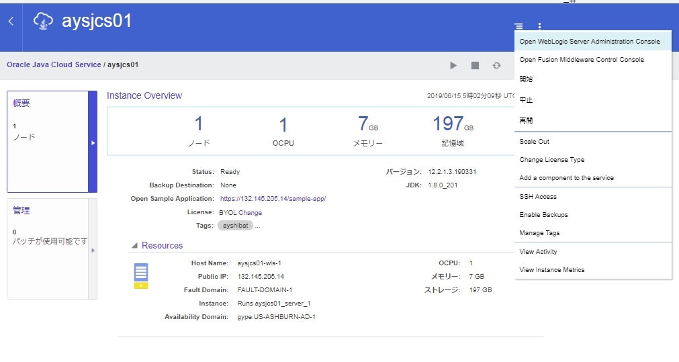Collapse the Resources section triangle

(x=135, y=246)
